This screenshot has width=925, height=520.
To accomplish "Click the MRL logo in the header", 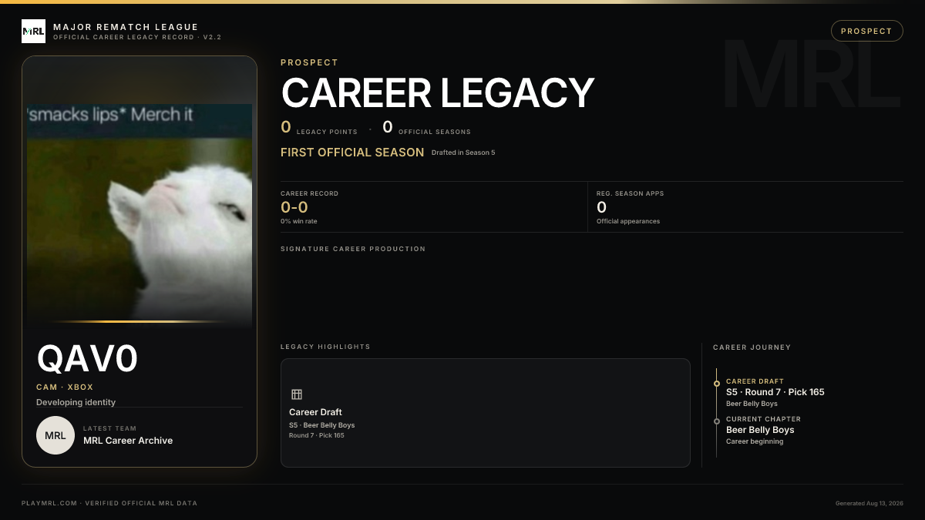I will tap(33, 32).
